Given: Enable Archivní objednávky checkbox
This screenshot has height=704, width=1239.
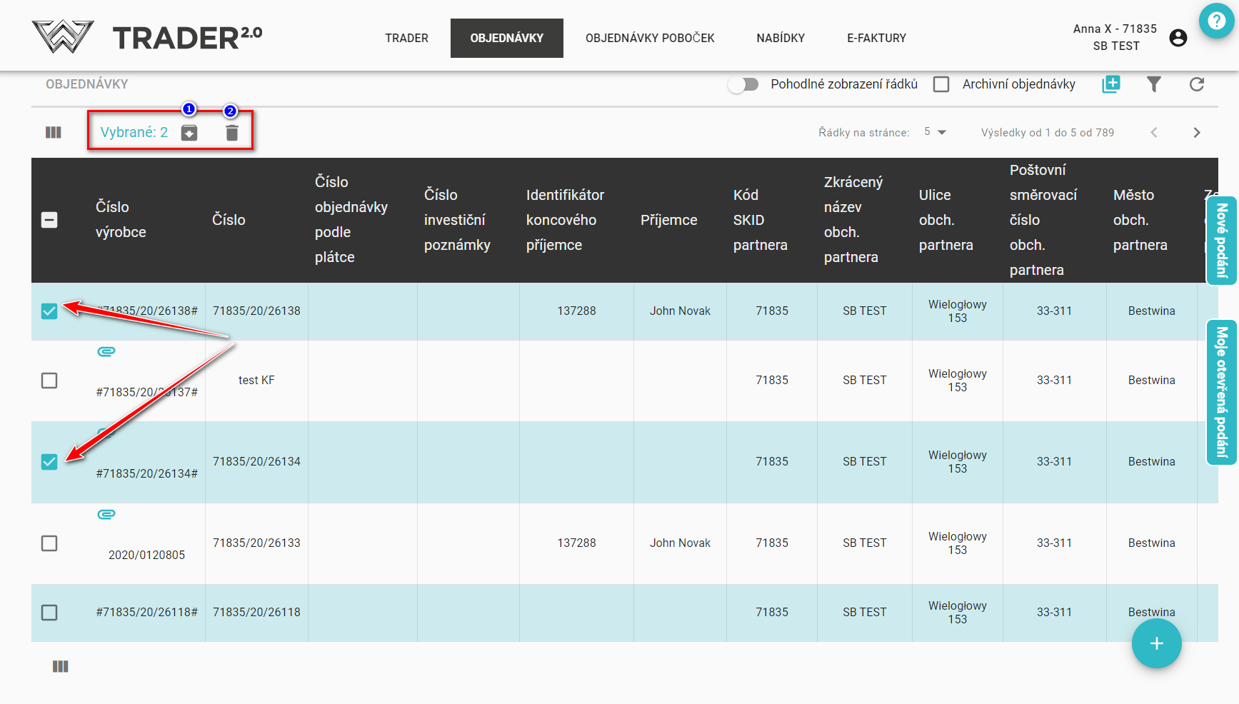Looking at the screenshot, I should point(941,84).
